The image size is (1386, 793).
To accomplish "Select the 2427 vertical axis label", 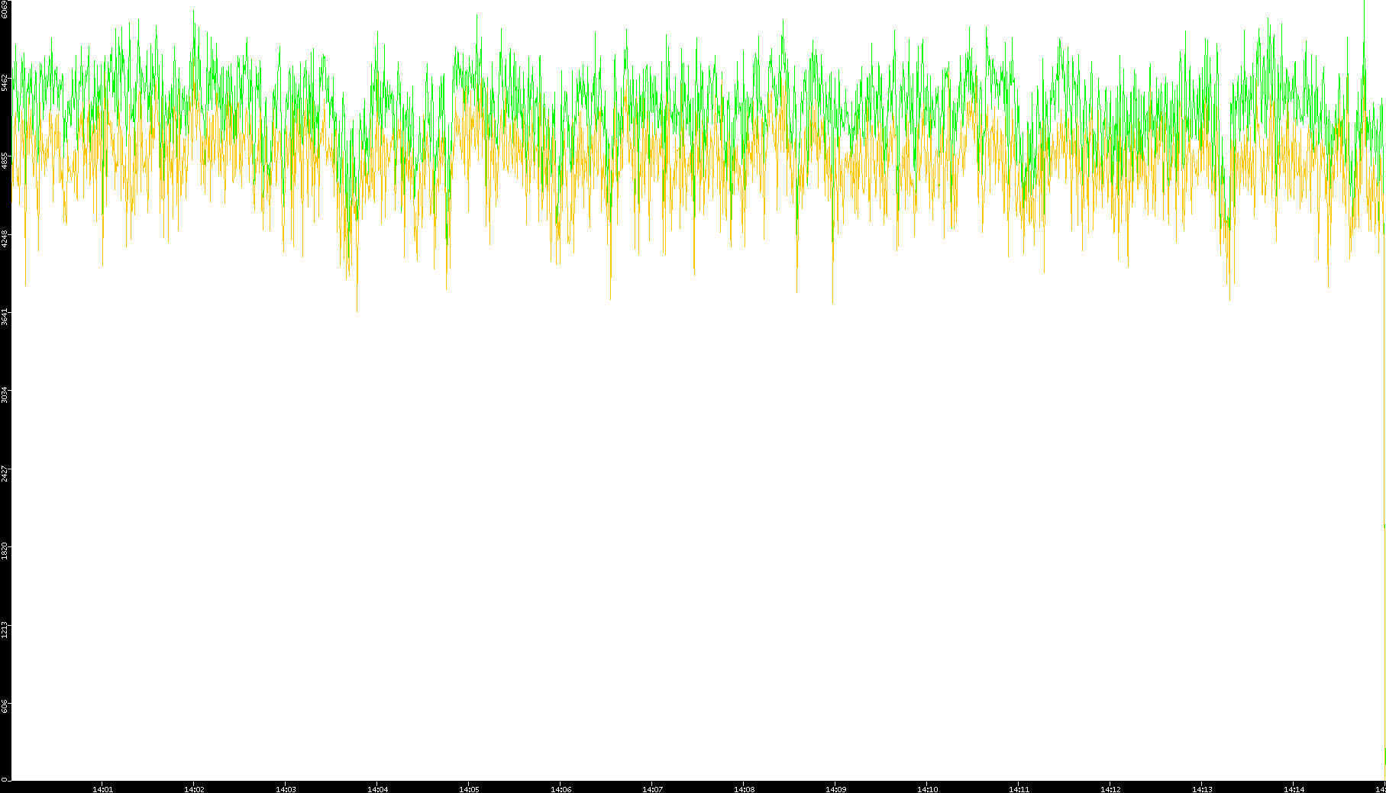I will 5,472.
